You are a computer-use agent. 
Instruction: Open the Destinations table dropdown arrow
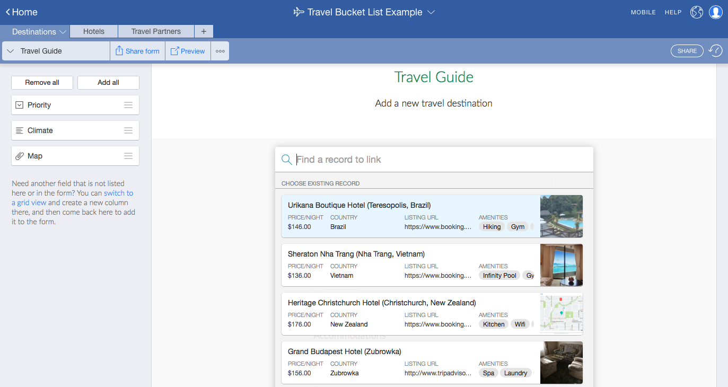click(64, 31)
